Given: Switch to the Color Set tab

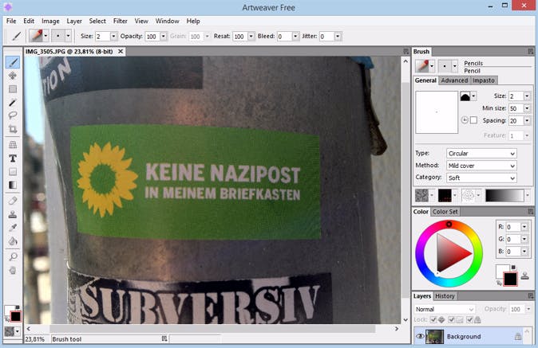Looking at the screenshot, I should pyautogui.click(x=445, y=212).
